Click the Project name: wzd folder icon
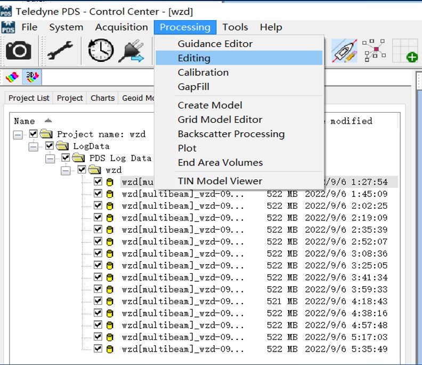 [46, 134]
